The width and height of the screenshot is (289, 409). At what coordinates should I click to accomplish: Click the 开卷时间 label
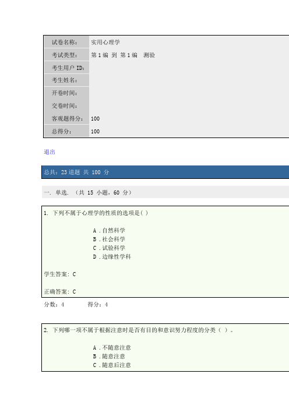tap(65, 93)
